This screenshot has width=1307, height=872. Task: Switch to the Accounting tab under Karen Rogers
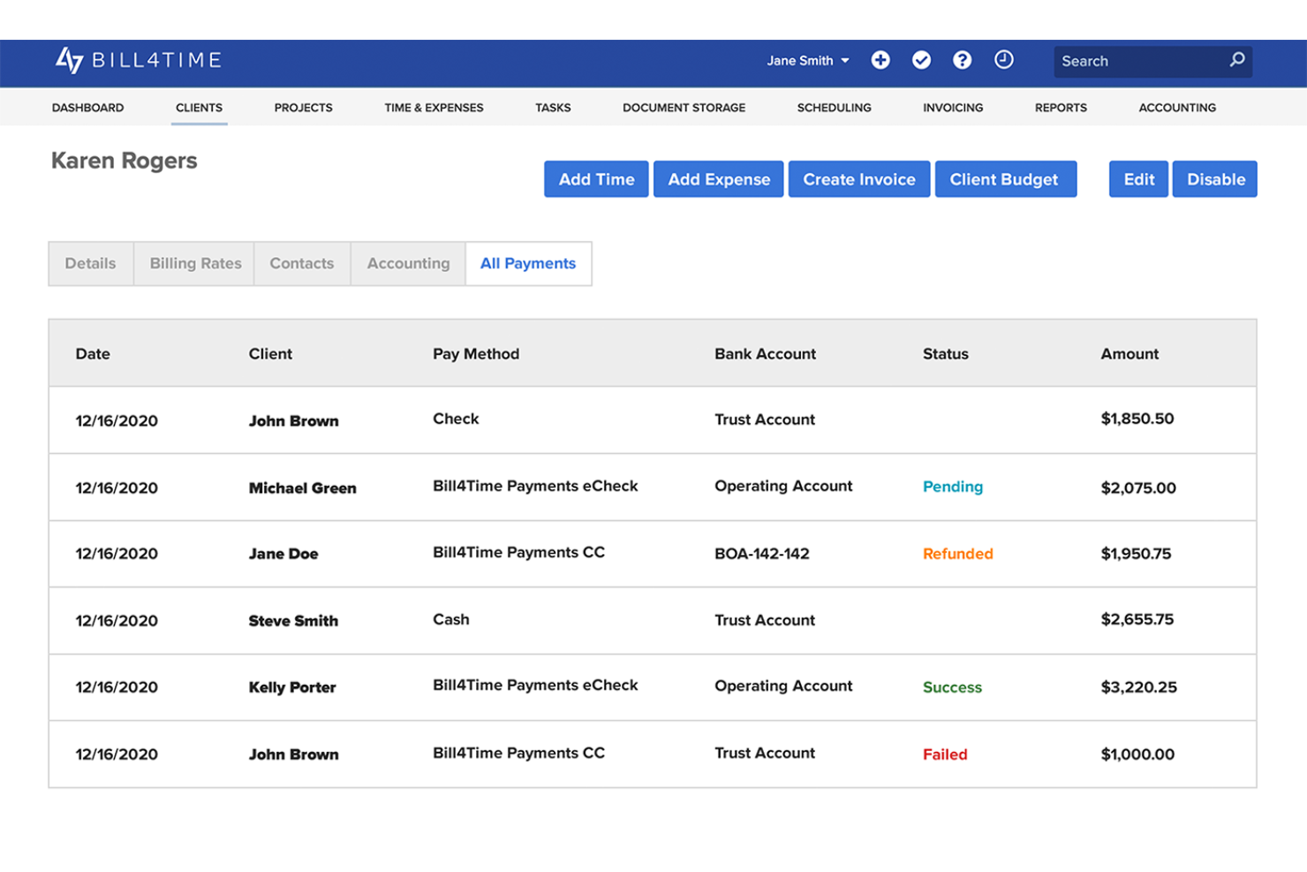pyautogui.click(x=408, y=263)
